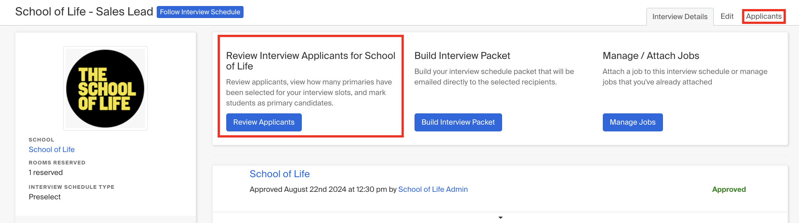Viewport: 799px width, 223px height.
Task: Click the Build Interview Packet button
Action: point(458,122)
